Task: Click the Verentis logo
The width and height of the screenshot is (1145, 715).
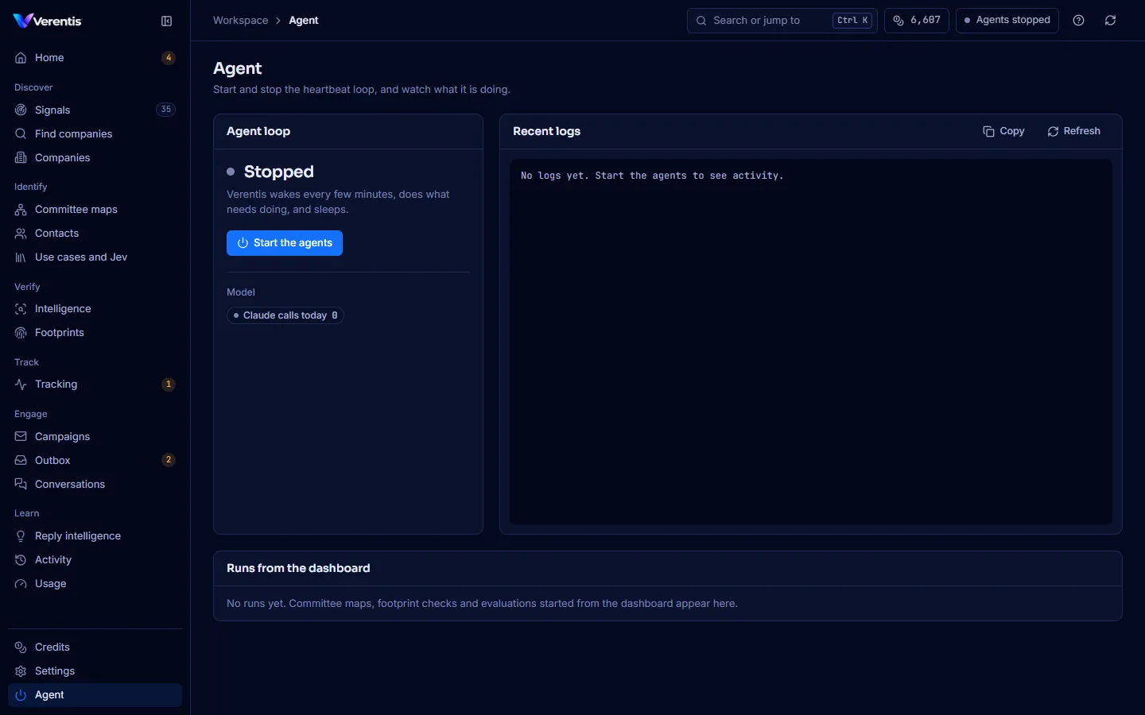Action: (48, 21)
